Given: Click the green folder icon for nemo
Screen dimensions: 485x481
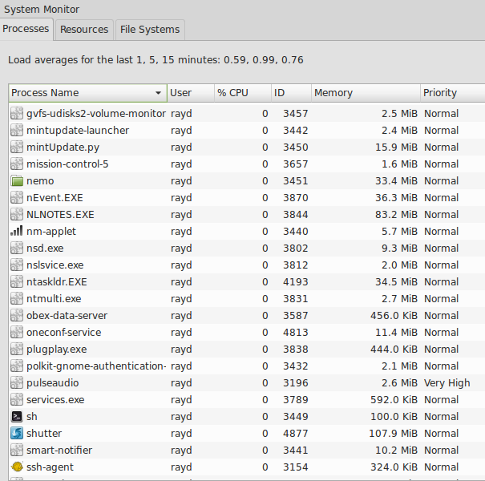Looking at the screenshot, I should click(17, 180).
